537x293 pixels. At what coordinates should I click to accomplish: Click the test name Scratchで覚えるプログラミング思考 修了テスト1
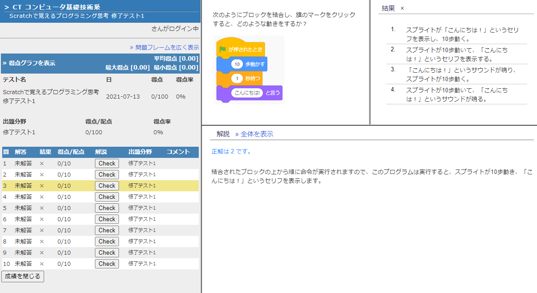pos(51,96)
